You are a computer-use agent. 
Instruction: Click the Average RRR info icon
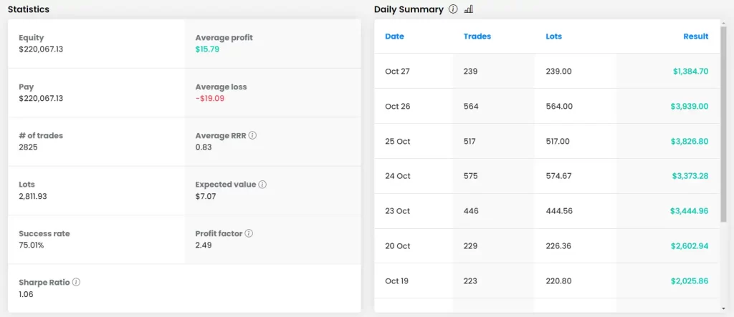point(253,135)
